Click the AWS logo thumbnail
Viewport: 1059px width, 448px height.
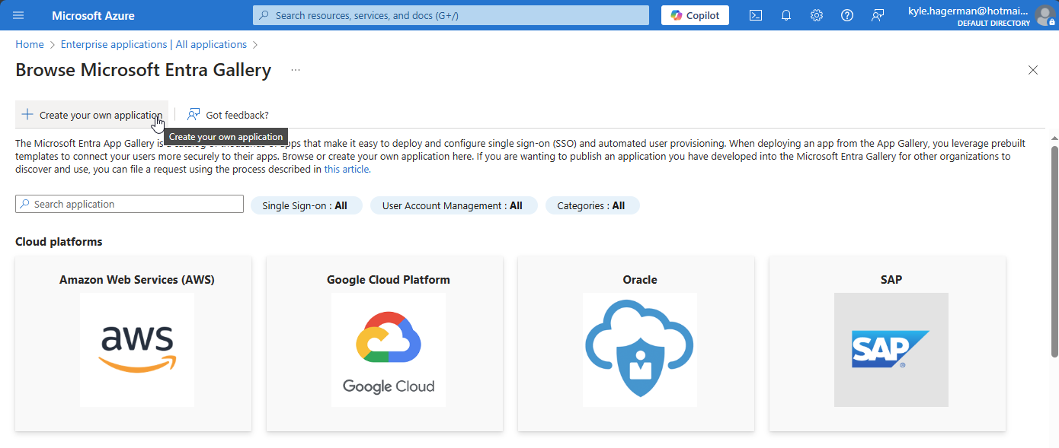click(x=137, y=350)
